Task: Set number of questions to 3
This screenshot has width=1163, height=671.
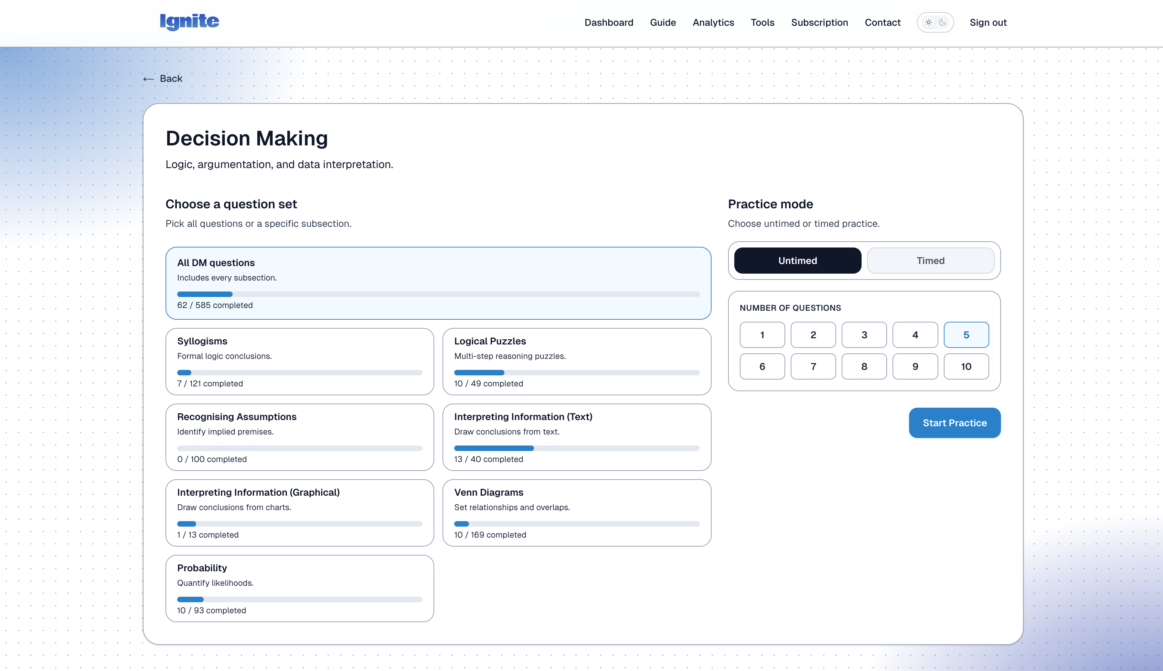Action: 864,334
